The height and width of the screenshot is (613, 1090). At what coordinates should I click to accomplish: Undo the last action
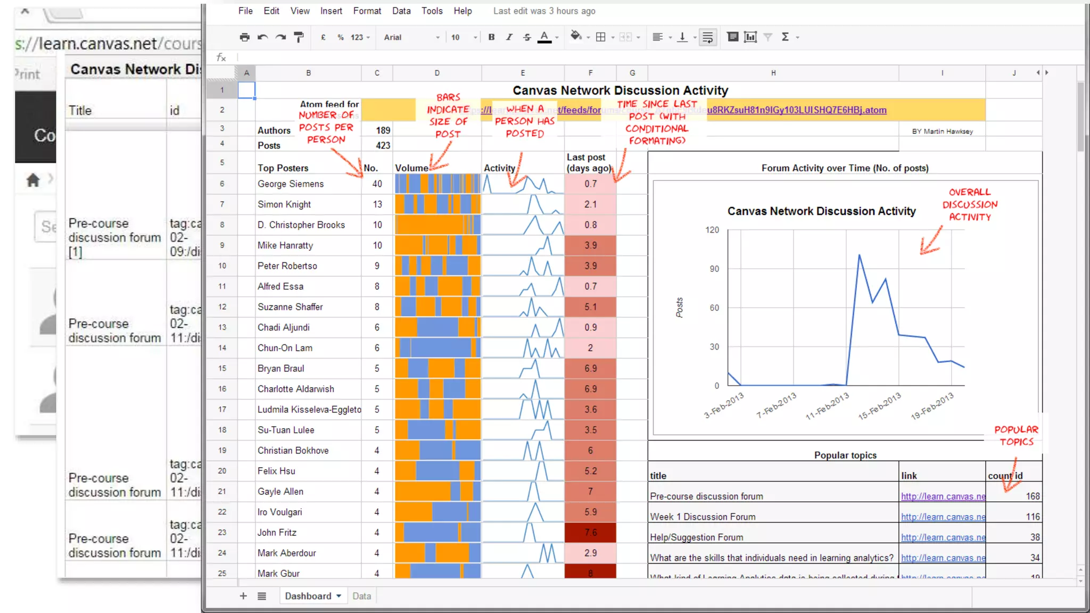pos(262,37)
